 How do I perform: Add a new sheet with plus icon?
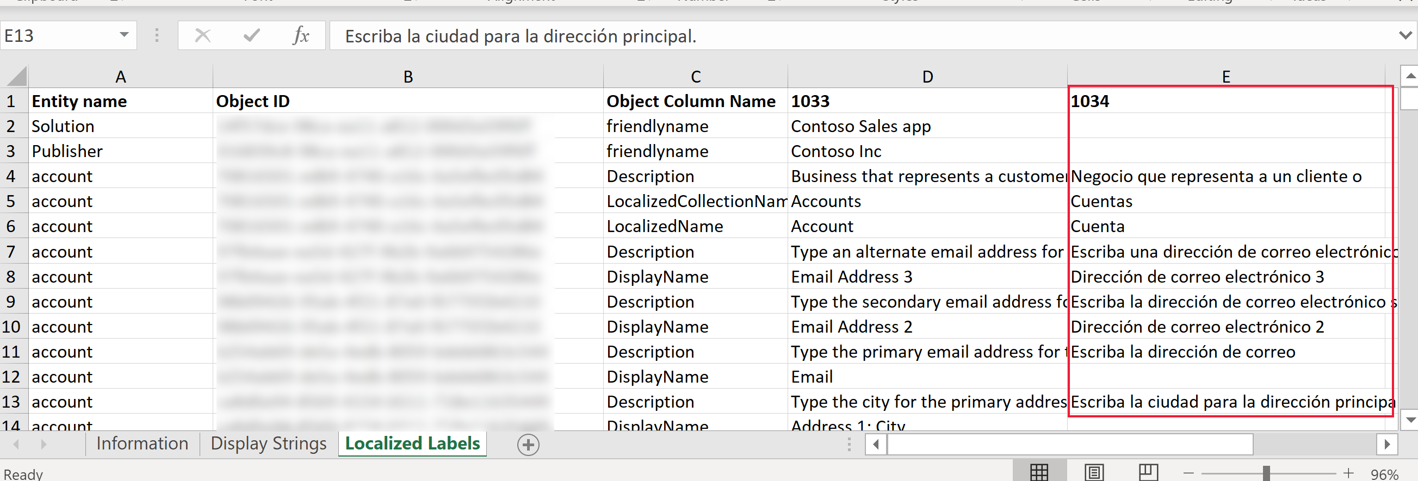pyautogui.click(x=528, y=445)
